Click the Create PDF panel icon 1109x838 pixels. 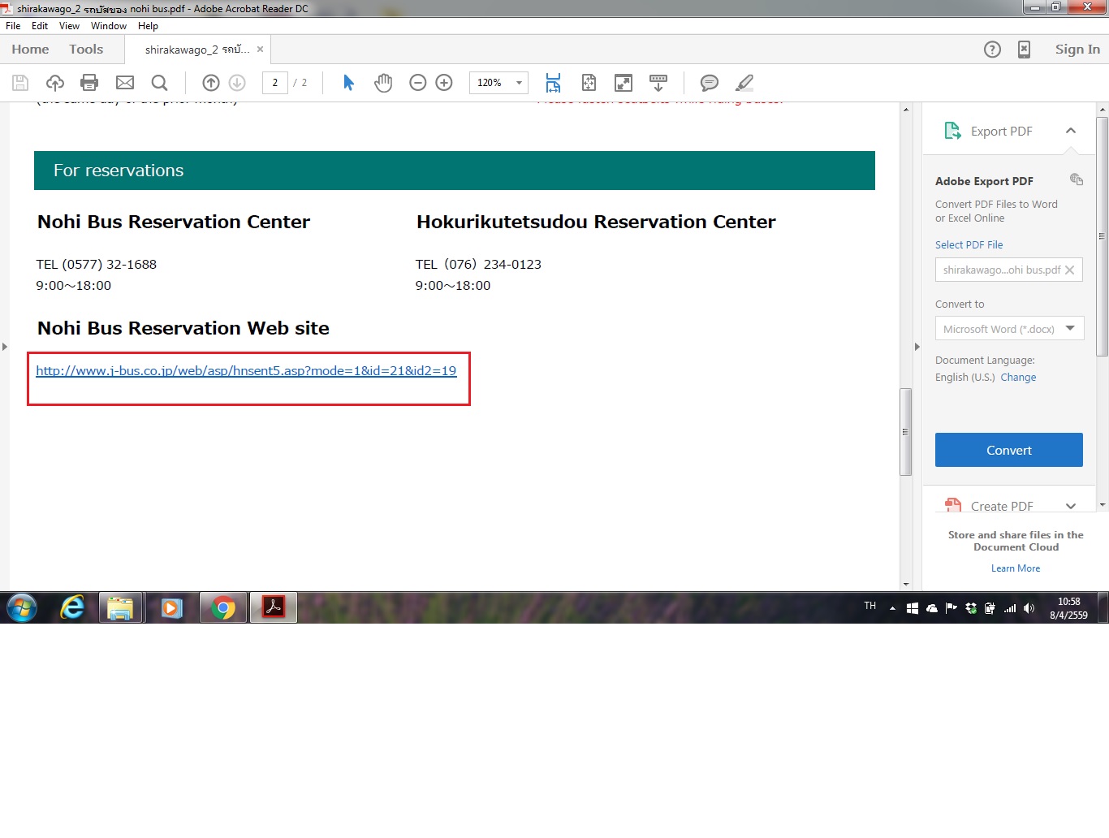tap(953, 505)
